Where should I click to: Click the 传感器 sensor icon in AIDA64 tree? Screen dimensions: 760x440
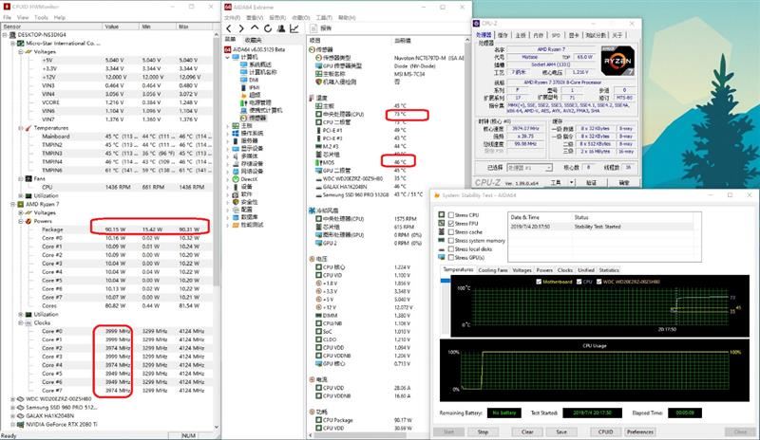tap(243, 118)
